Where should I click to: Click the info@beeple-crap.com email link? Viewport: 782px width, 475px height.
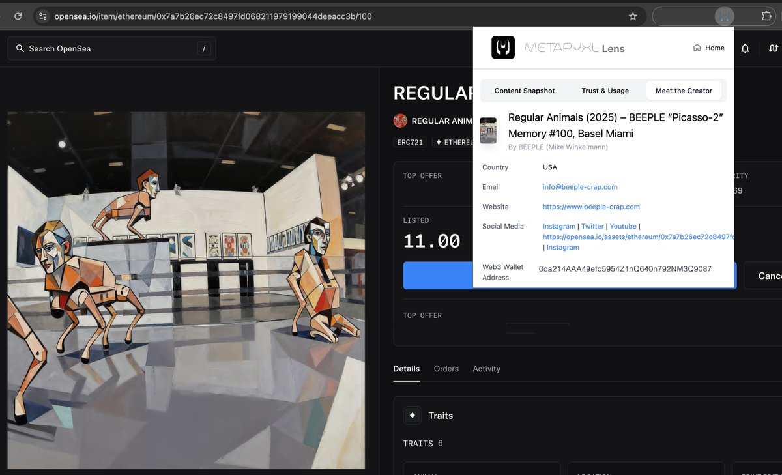point(580,187)
